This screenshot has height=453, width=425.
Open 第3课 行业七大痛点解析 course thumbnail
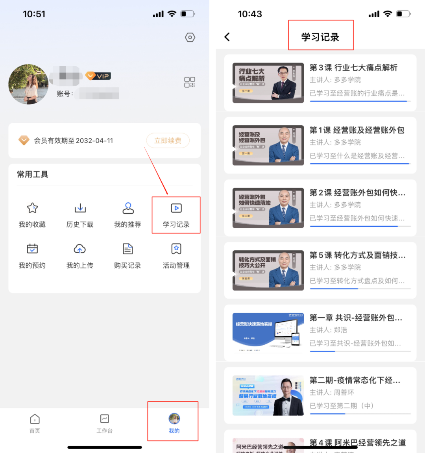coord(268,83)
